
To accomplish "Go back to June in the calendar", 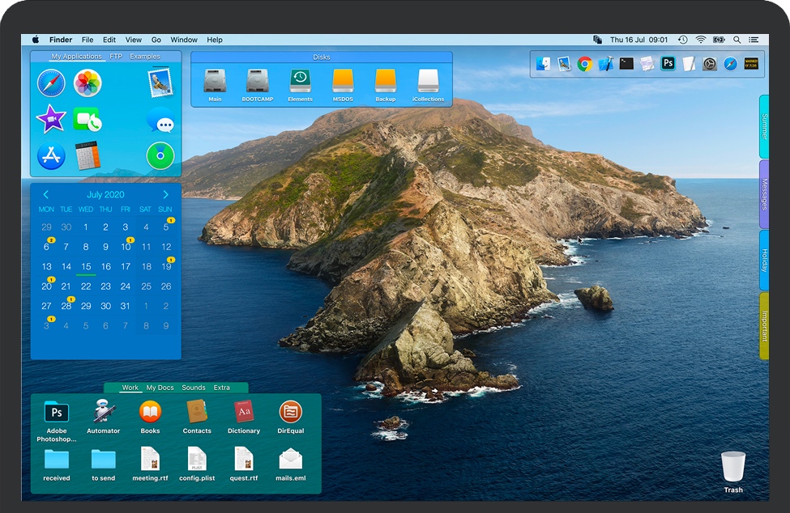I will [46, 194].
